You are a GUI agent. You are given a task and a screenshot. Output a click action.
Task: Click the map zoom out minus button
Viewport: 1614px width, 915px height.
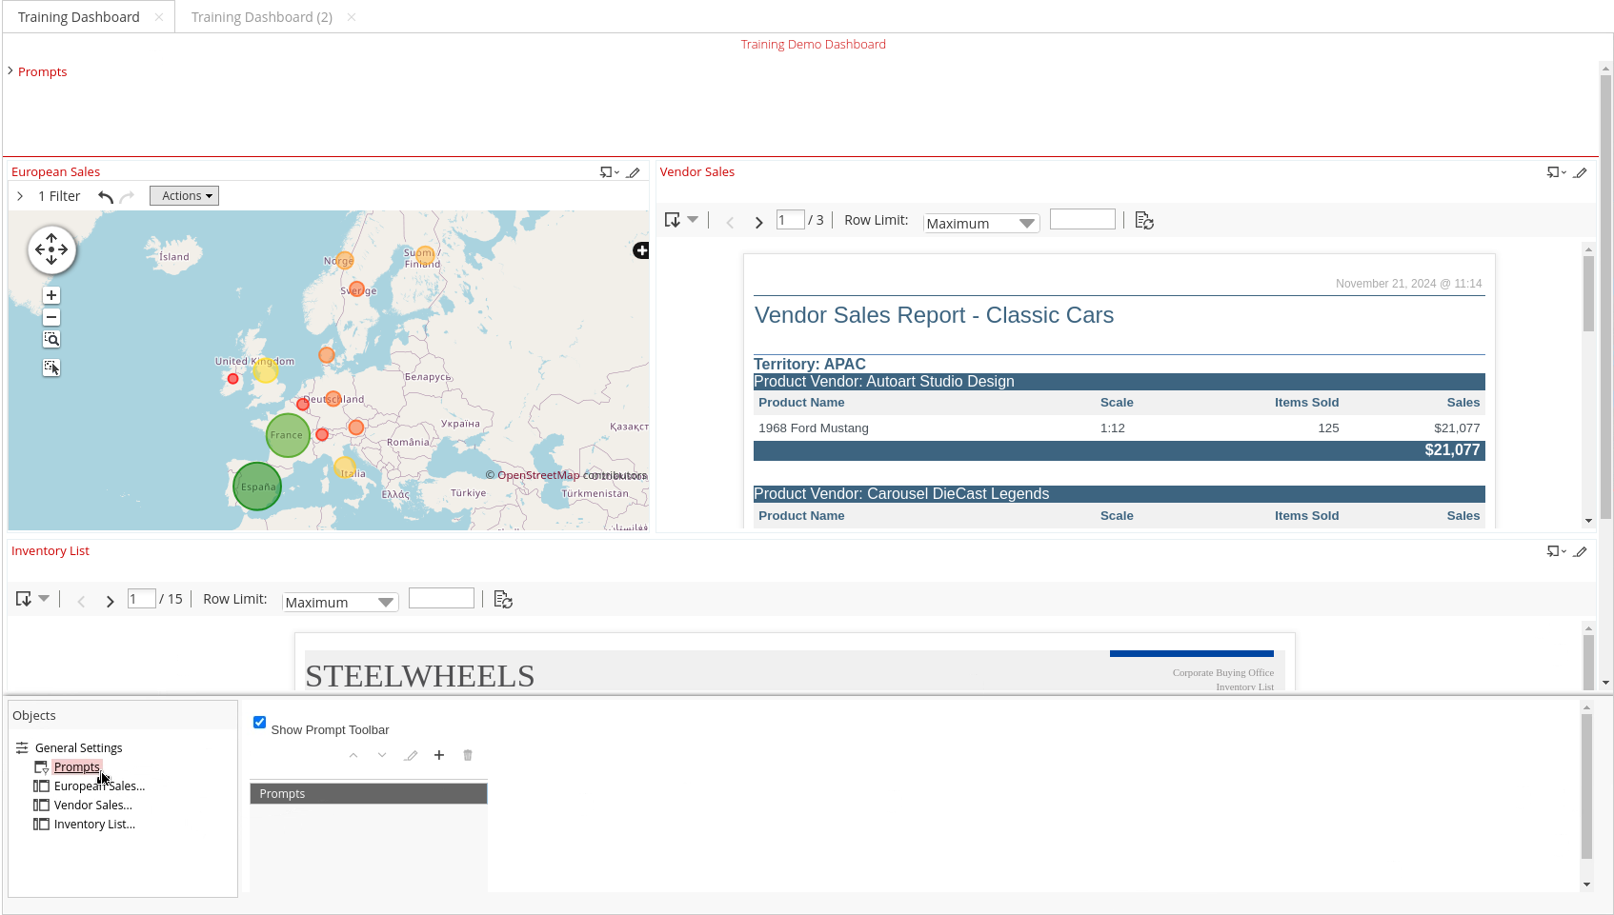coord(51,317)
